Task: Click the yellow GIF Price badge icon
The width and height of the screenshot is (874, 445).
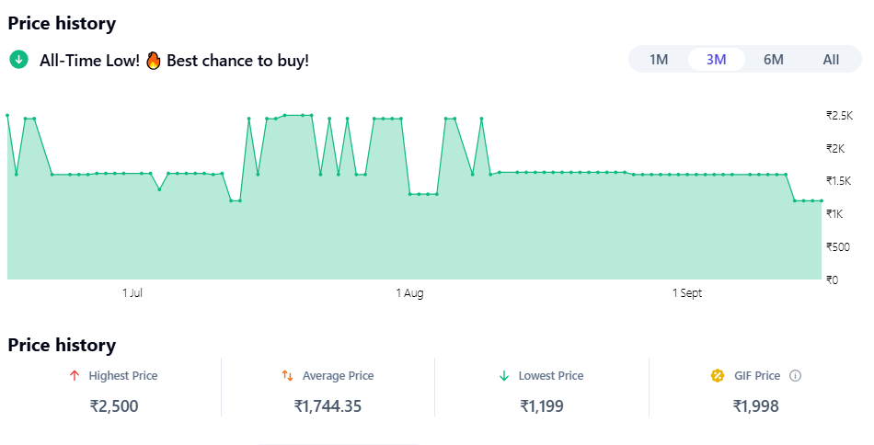Action: [x=718, y=375]
